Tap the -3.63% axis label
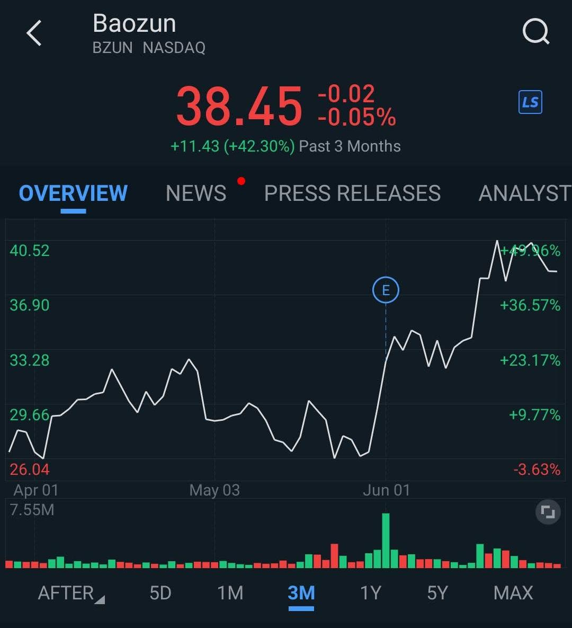This screenshot has height=628, width=572. (x=537, y=469)
